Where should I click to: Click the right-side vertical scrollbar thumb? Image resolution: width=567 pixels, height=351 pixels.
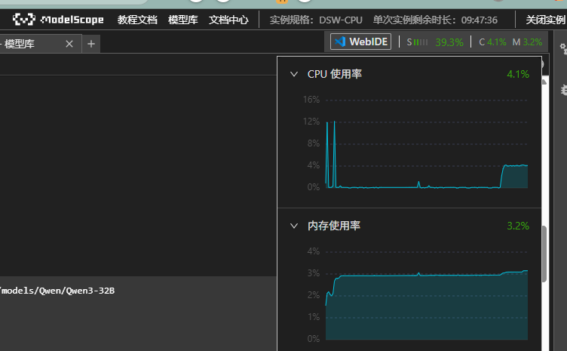[x=544, y=254]
